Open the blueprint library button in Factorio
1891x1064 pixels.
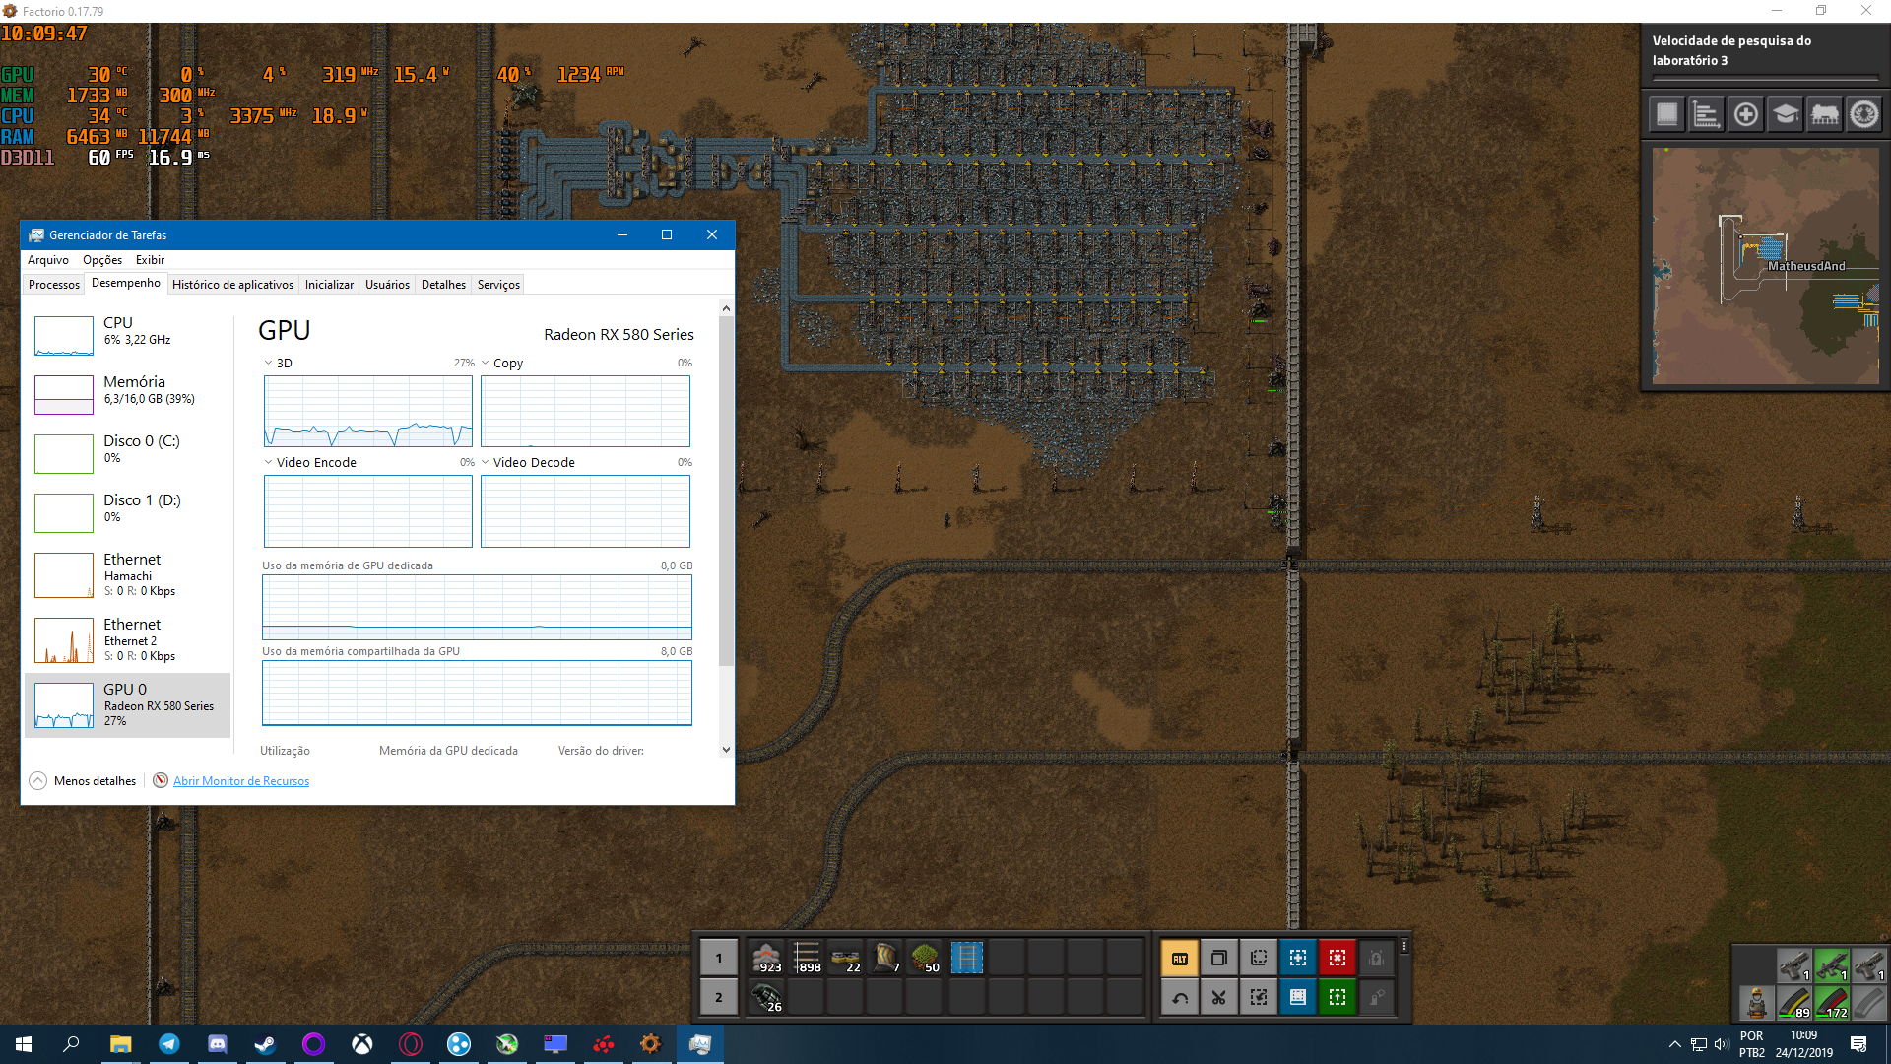(x=1666, y=114)
